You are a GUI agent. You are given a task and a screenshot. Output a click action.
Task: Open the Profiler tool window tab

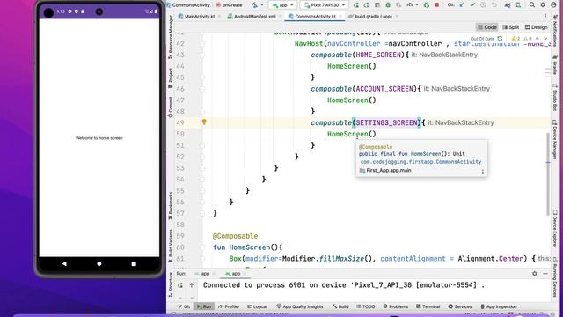pos(229,306)
